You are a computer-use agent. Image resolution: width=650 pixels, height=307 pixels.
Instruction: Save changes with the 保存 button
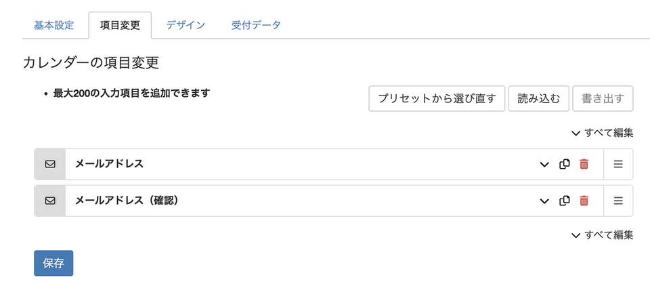click(53, 263)
